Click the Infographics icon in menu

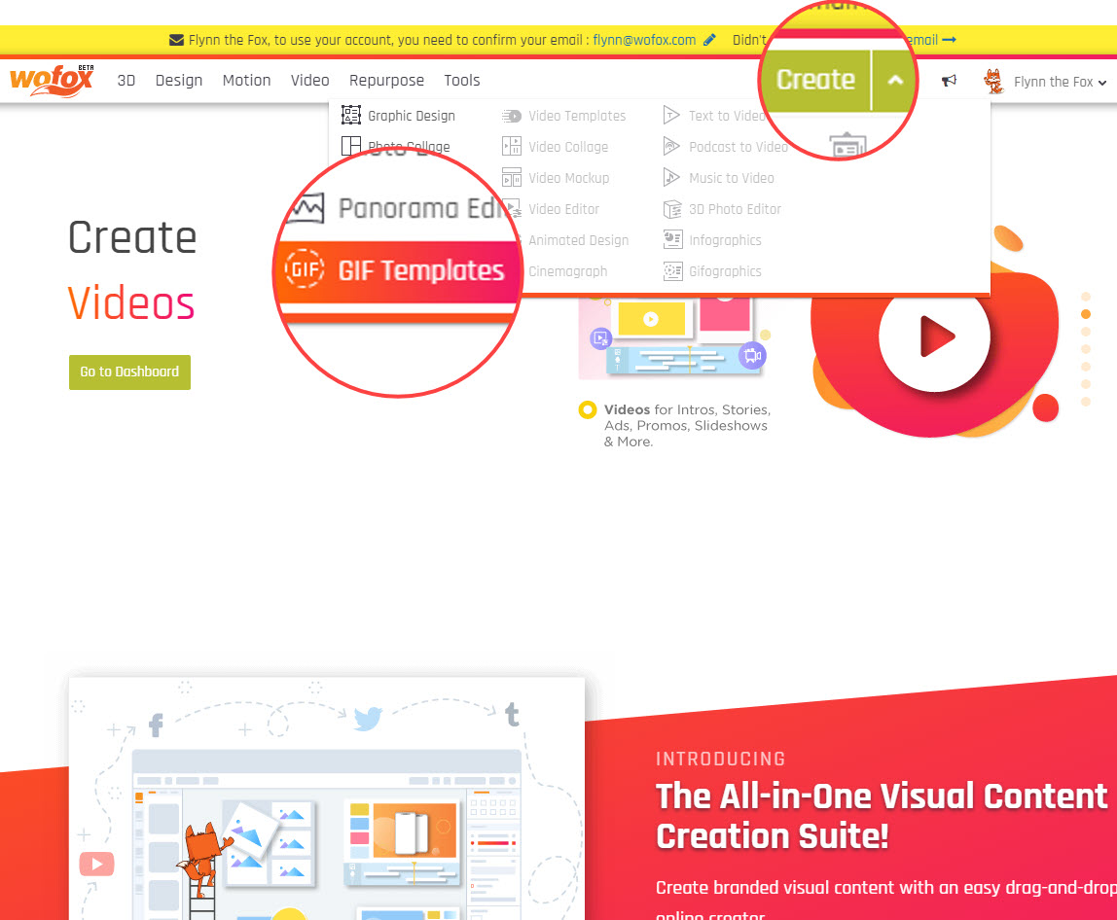[672, 240]
